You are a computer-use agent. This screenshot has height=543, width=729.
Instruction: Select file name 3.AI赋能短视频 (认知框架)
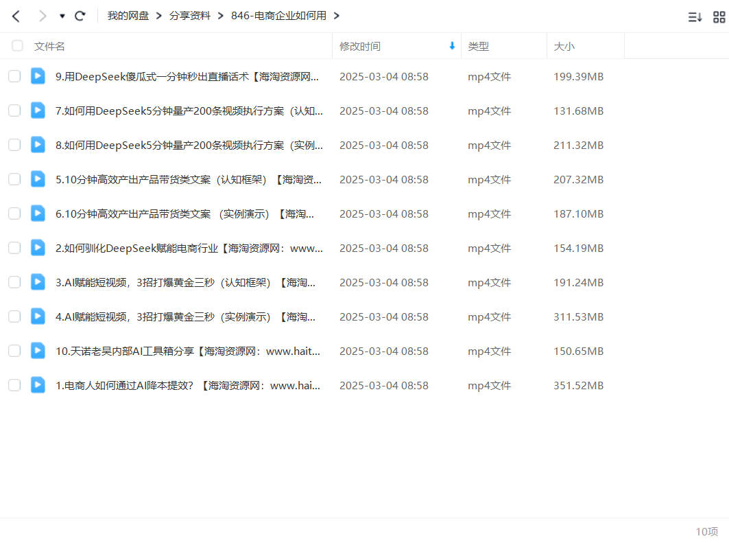click(x=185, y=283)
